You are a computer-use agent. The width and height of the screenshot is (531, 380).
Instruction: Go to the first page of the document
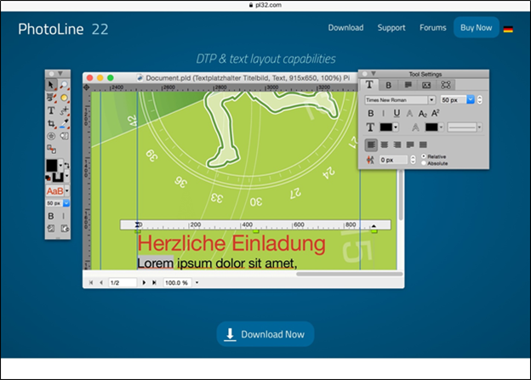(91, 282)
